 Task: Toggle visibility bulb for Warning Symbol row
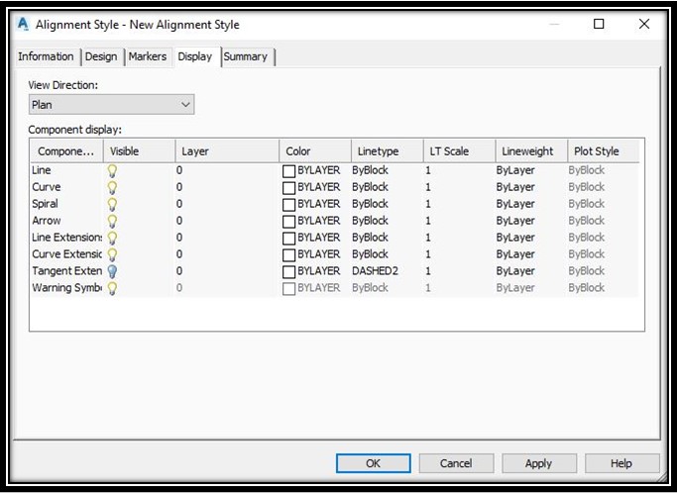(x=112, y=288)
